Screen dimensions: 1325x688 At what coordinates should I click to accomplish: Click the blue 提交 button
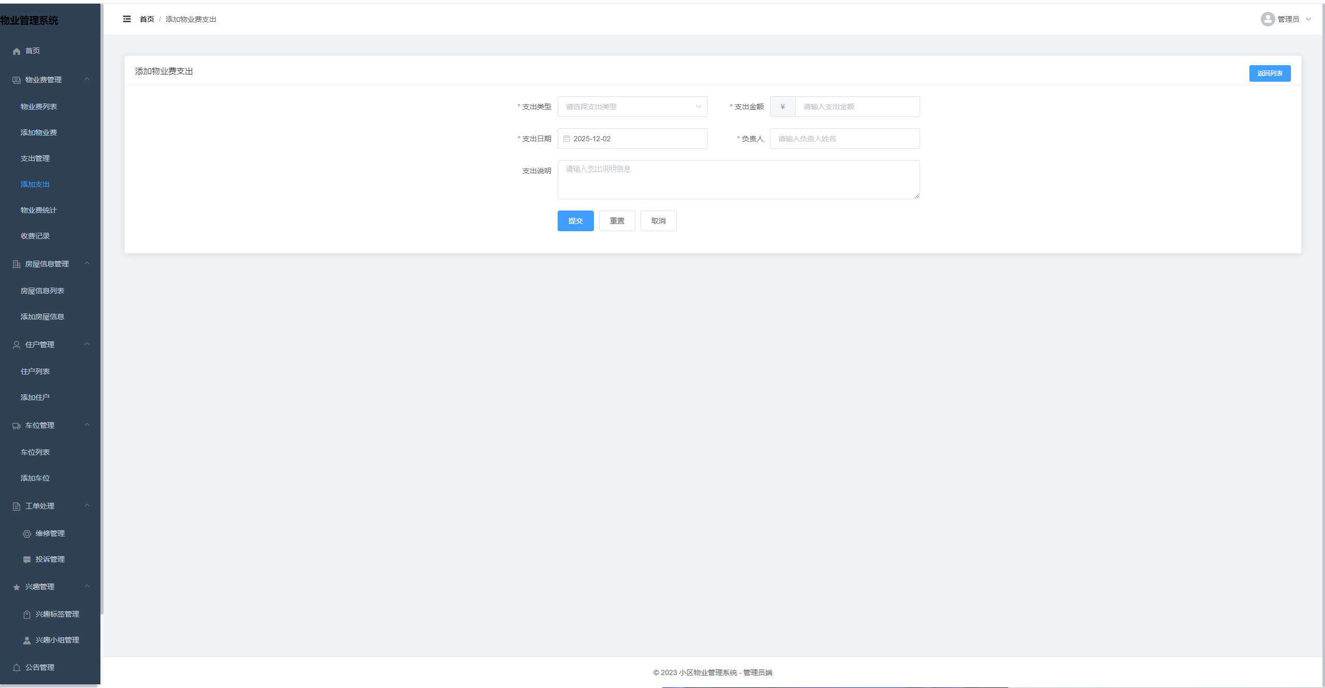click(x=575, y=221)
